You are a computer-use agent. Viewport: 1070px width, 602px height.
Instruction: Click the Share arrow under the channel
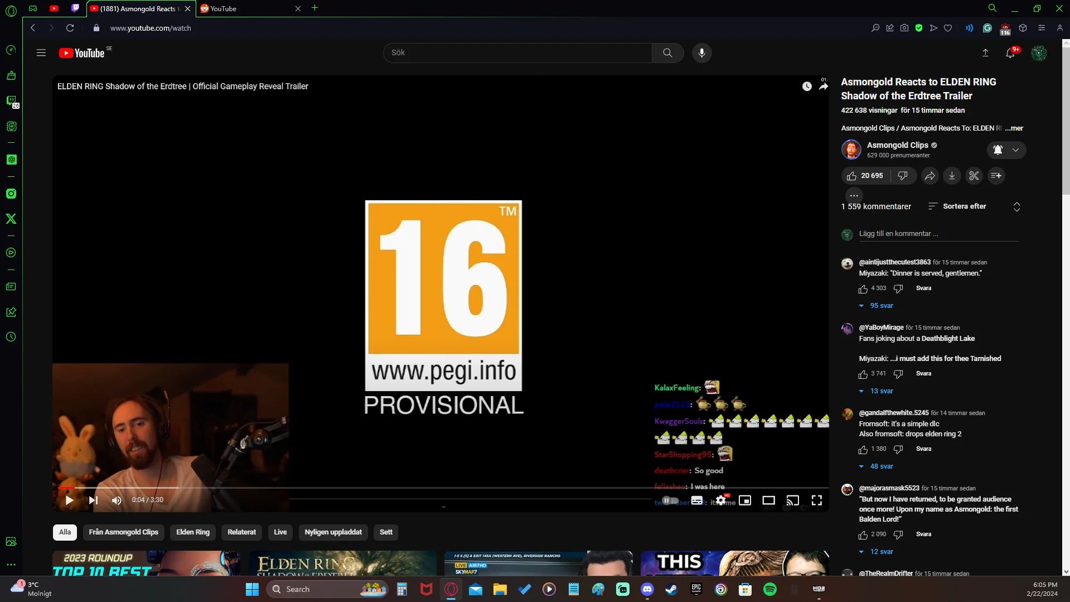point(929,176)
